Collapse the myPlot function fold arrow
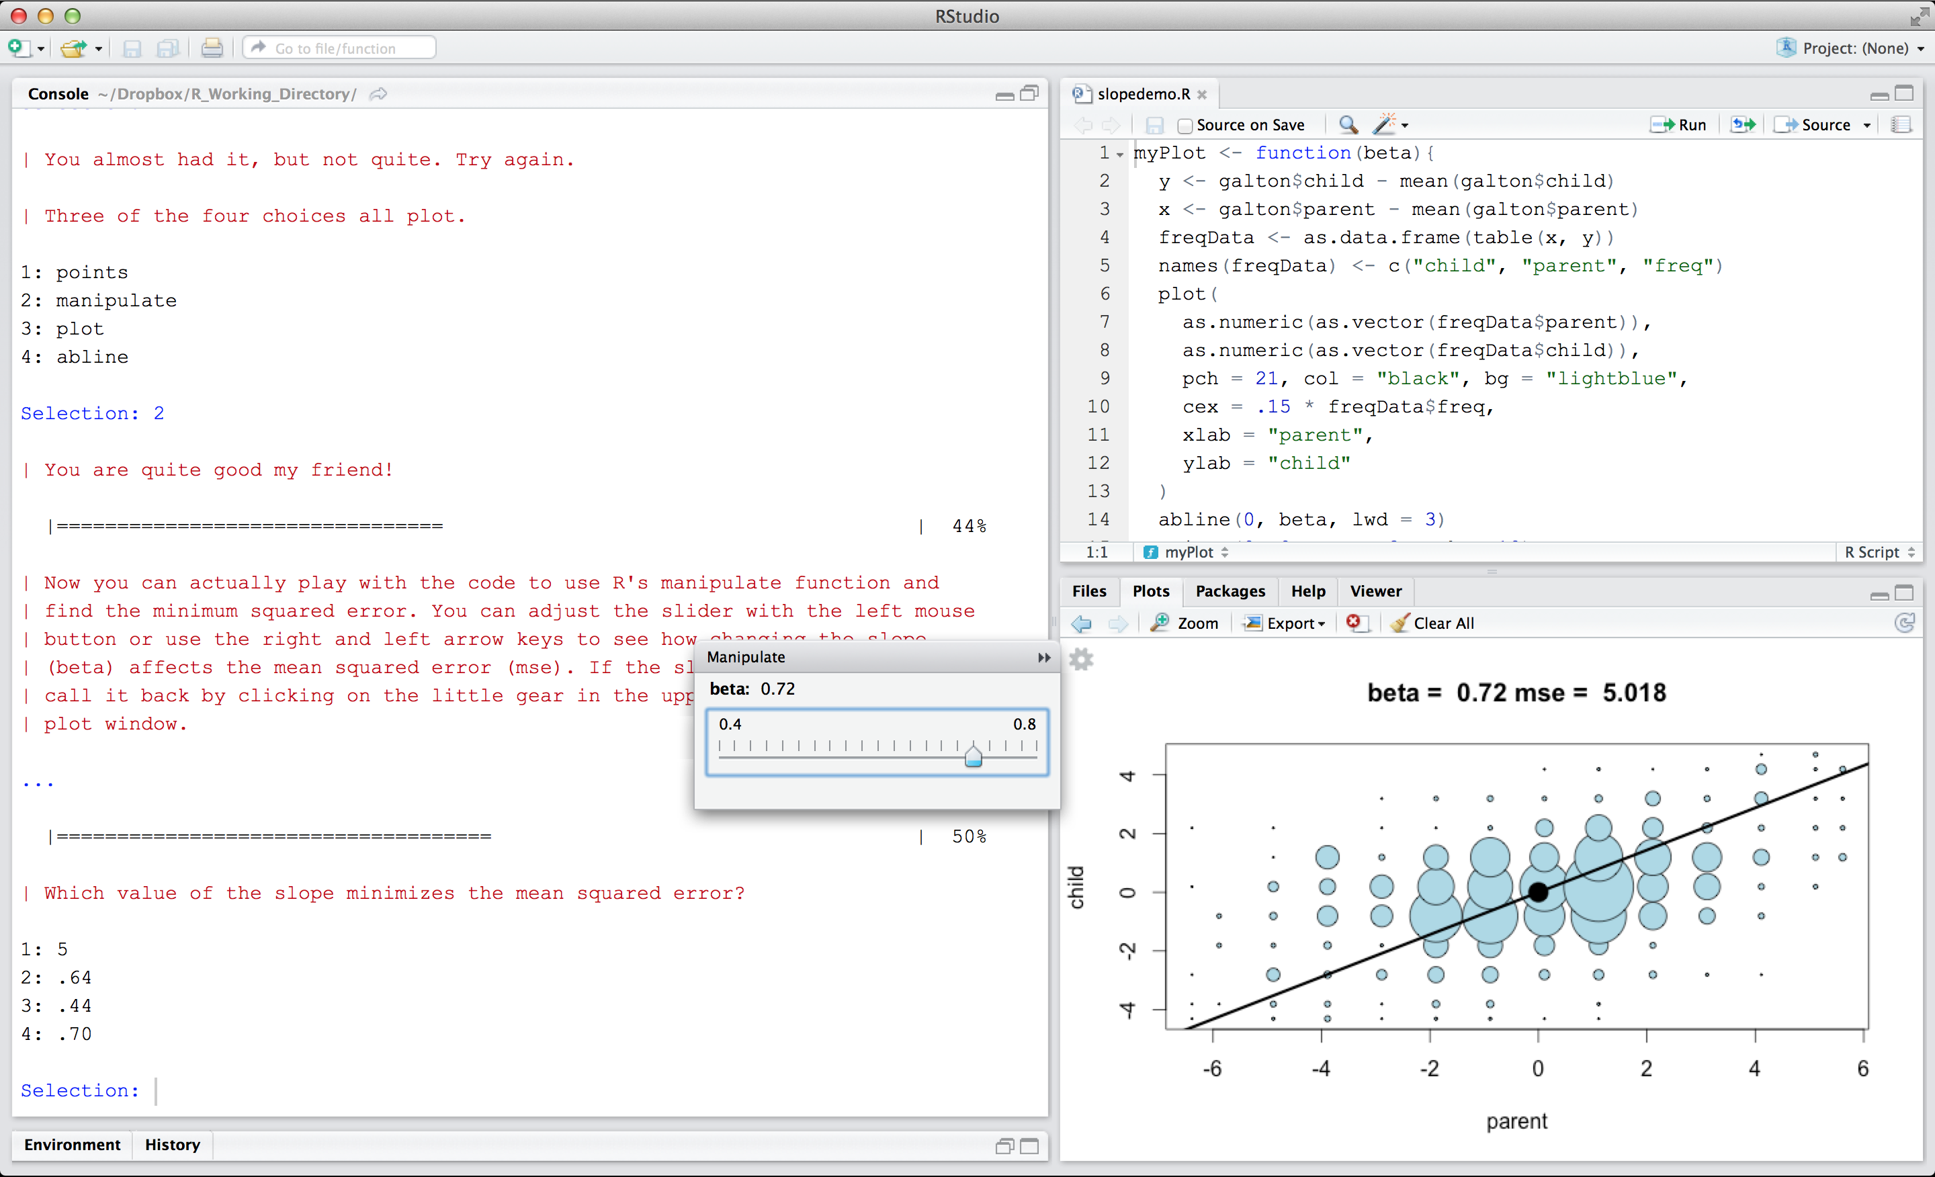1935x1177 pixels. point(1120,155)
